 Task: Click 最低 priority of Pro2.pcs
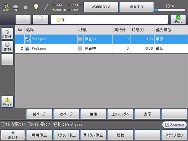159,49
